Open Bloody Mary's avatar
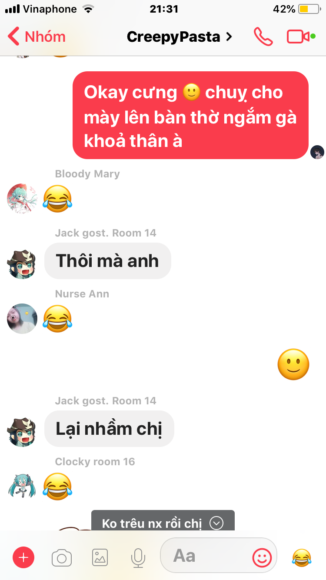Image resolution: width=326 pixels, height=580 pixels. (22, 199)
